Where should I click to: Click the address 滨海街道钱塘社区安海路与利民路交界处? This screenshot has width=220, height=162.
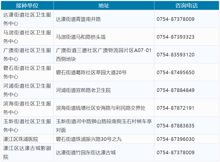click(x=101, y=108)
